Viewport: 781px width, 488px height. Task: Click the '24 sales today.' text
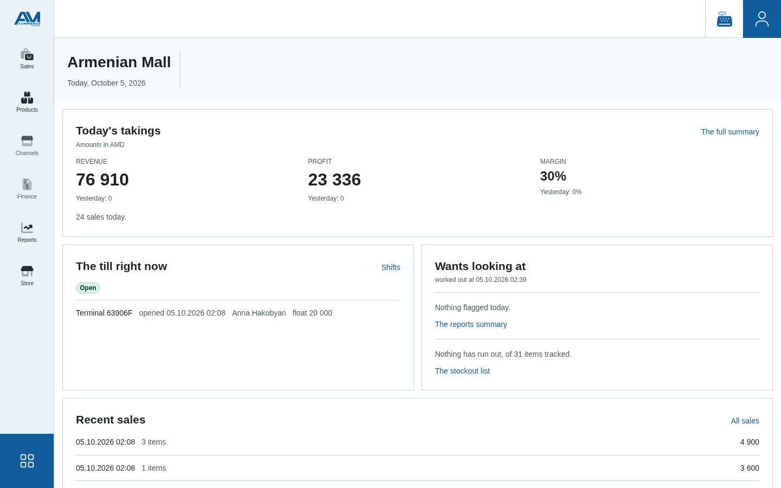click(101, 217)
